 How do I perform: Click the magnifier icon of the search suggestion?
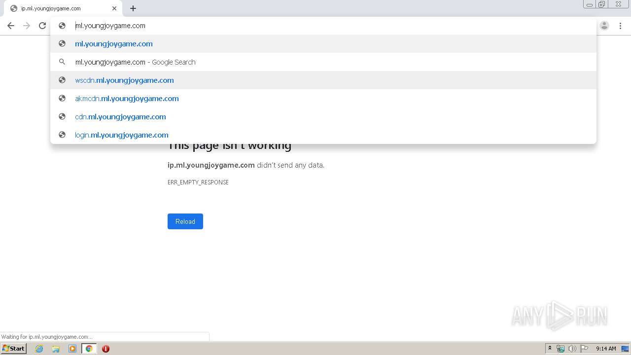(x=62, y=62)
